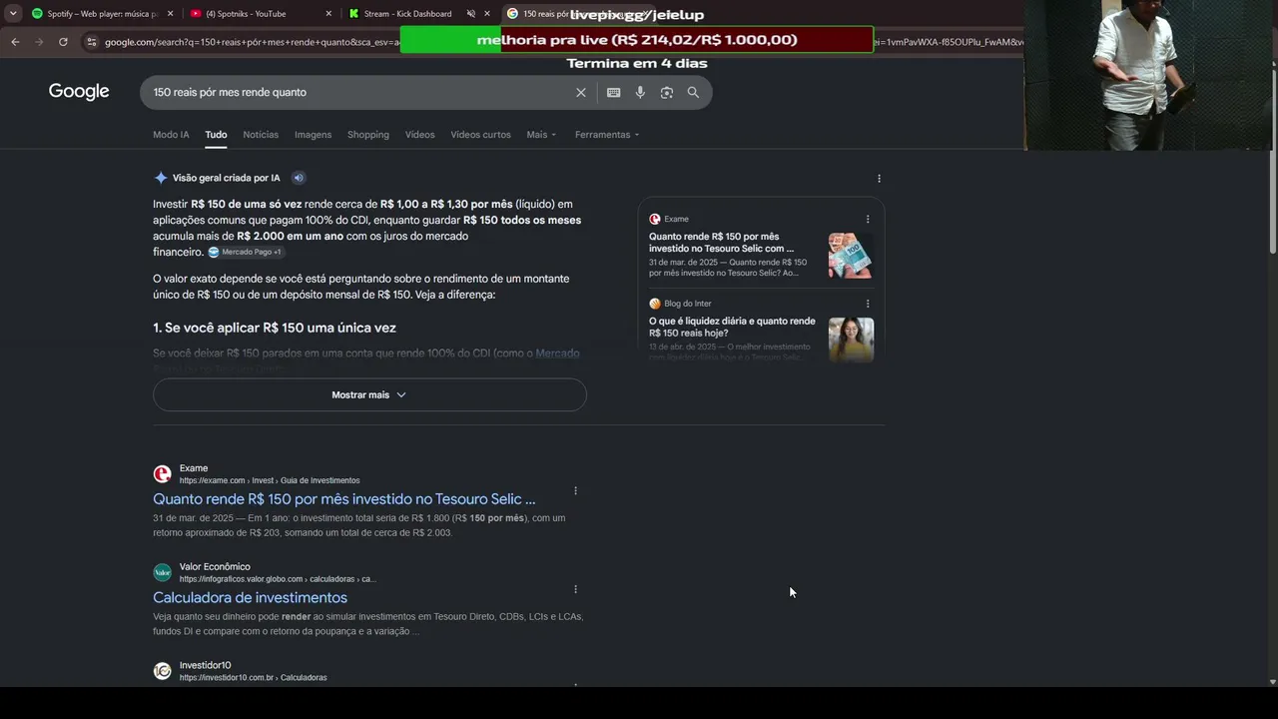Expand the Mais dropdown
The height and width of the screenshot is (719, 1278).
541,135
